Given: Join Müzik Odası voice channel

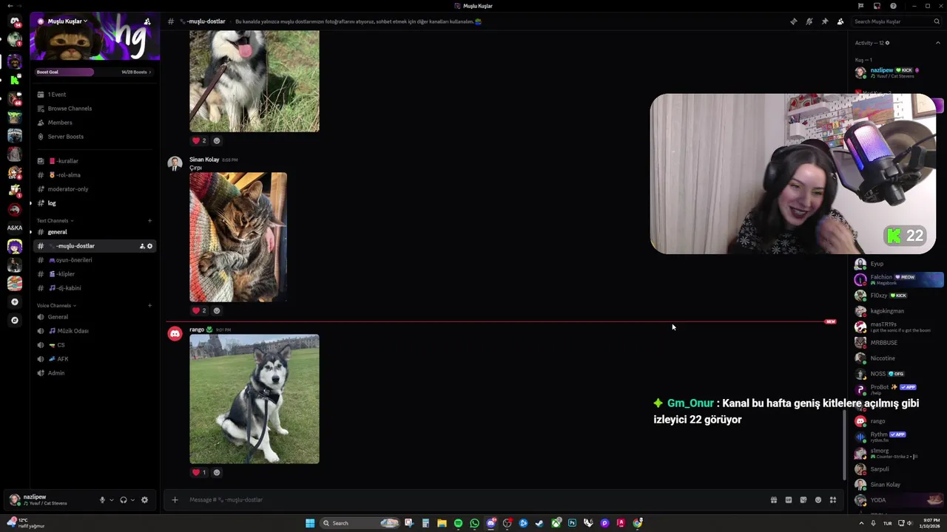Looking at the screenshot, I should click(95, 331).
